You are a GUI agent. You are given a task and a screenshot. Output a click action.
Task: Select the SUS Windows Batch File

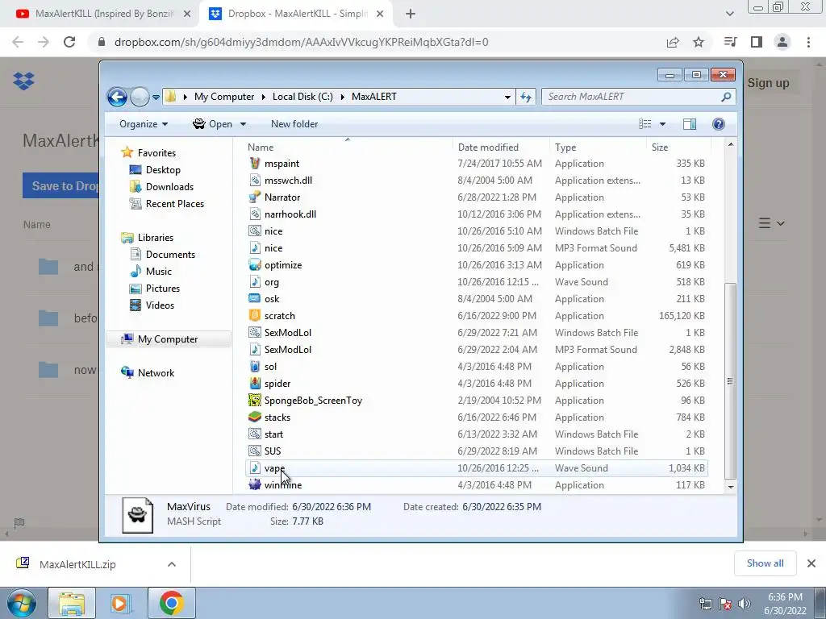(x=476, y=451)
